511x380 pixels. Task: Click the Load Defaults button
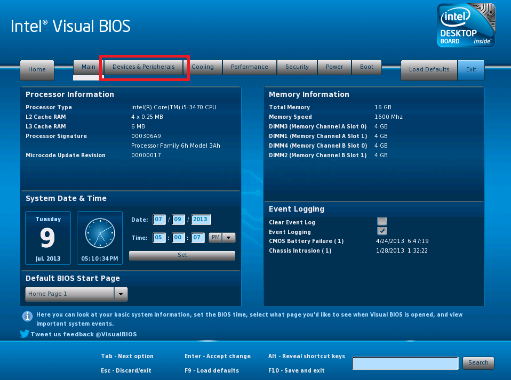point(429,70)
